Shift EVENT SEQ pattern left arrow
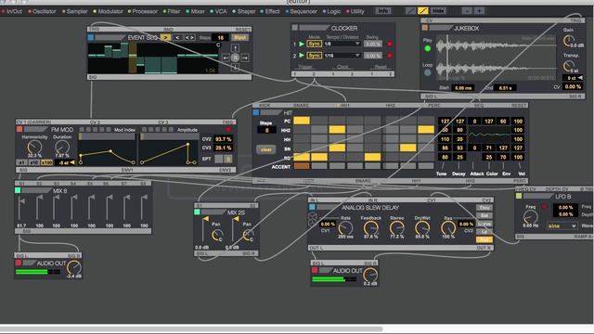The width and height of the screenshot is (594, 334). click(226, 58)
